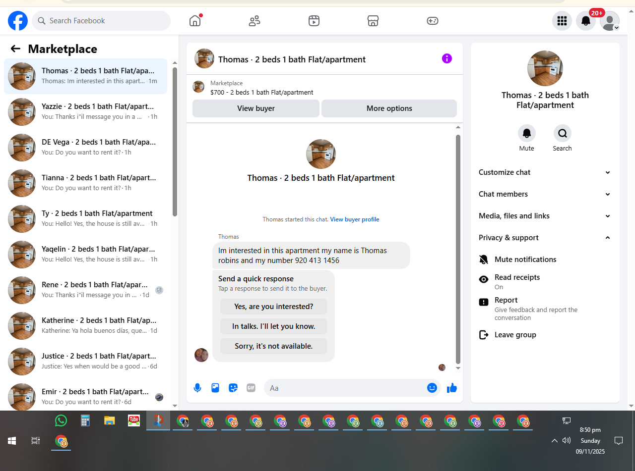Screen dimensions: 635x471
Task: Click the $700 listing thumbnail in header
Action: click(198, 87)
